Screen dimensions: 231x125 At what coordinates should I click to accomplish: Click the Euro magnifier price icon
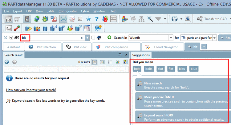click(188, 19)
